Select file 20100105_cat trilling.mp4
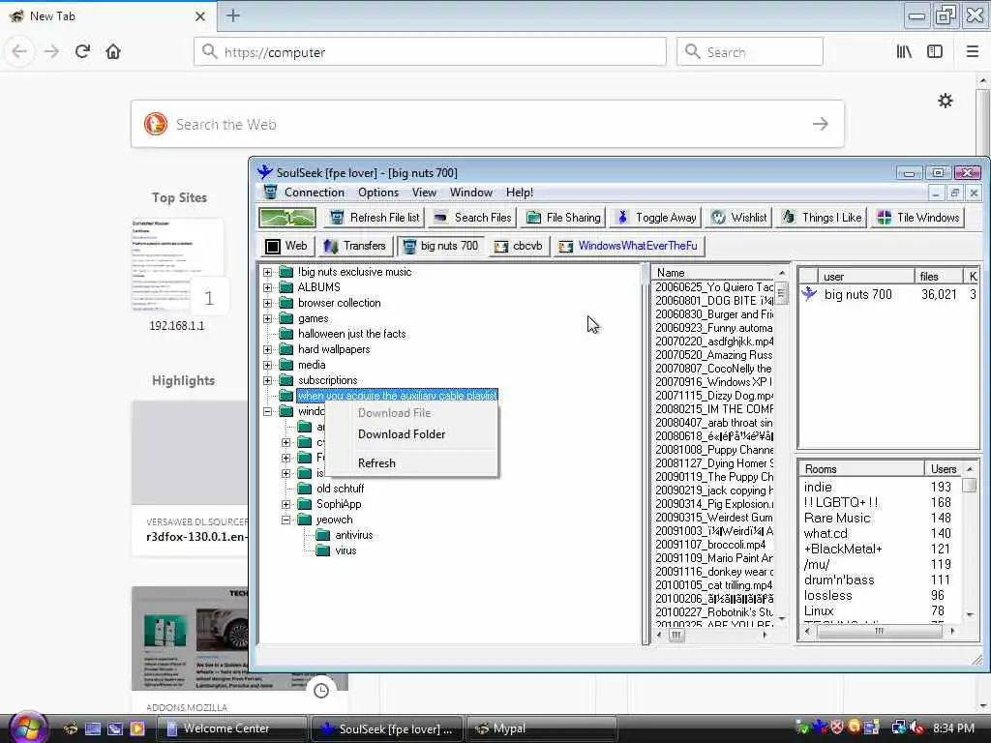This screenshot has height=743, width=991. pos(713,585)
